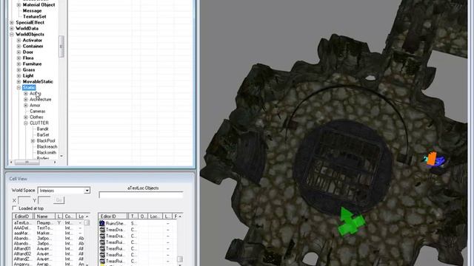Viewport: 474px width, 266px height.
Task: Select the Static category label
Action: coord(29,87)
